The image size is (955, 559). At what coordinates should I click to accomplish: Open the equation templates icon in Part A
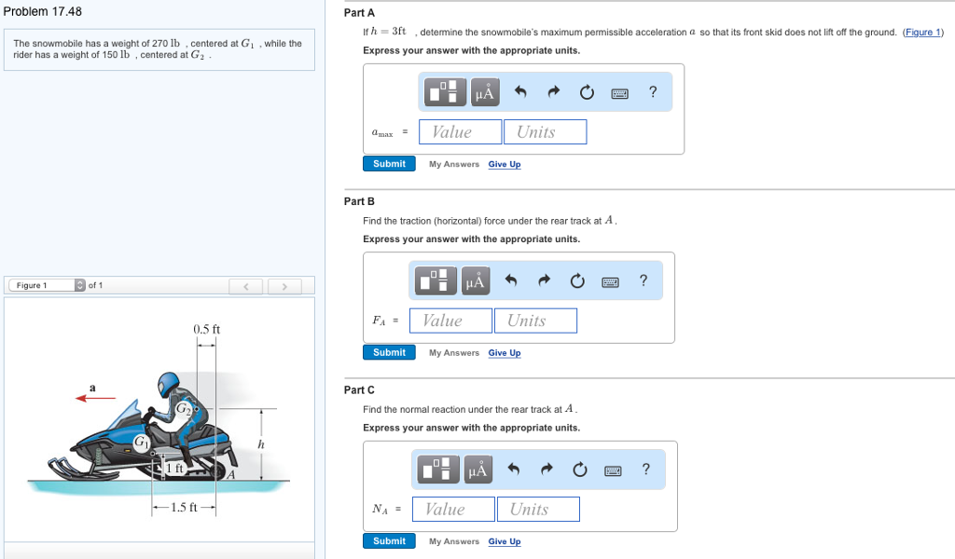pyautogui.click(x=444, y=91)
